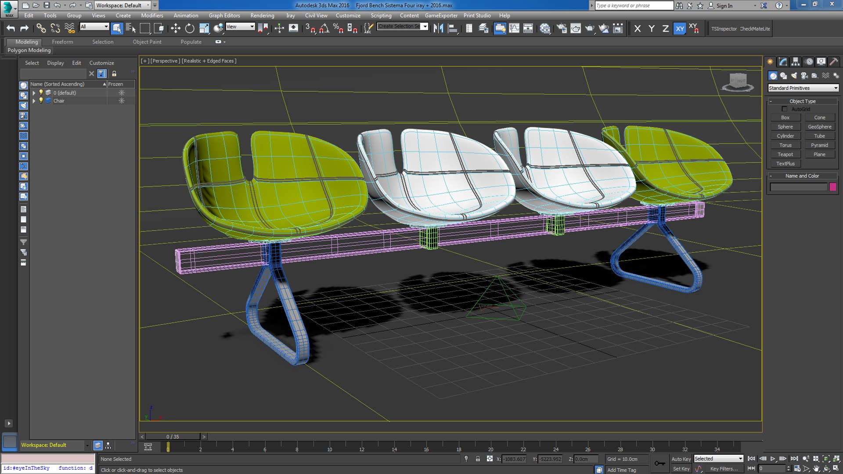Restrict to XY plane constraint
The image size is (843, 474).
pyautogui.click(x=680, y=29)
